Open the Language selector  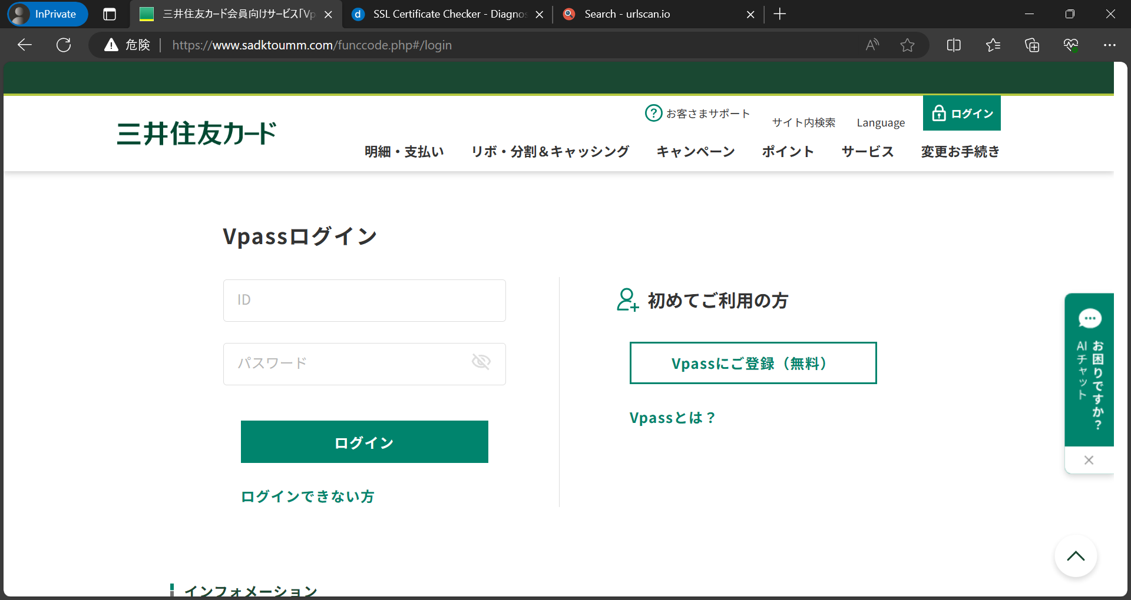[x=881, y=122]
